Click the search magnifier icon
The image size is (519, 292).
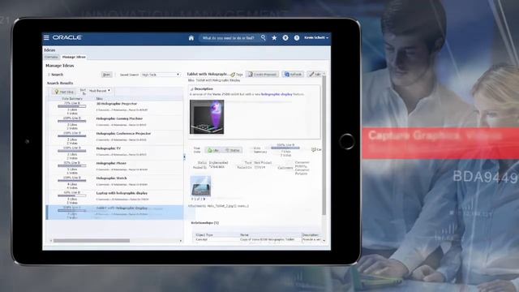tap(263, 38)
